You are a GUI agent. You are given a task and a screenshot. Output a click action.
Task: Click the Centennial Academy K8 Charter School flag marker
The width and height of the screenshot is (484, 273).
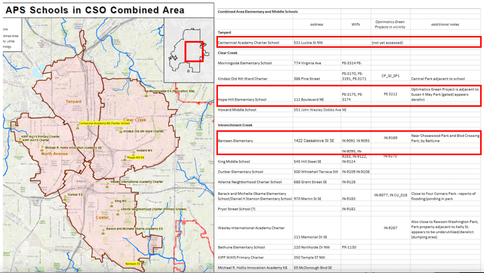78,127
